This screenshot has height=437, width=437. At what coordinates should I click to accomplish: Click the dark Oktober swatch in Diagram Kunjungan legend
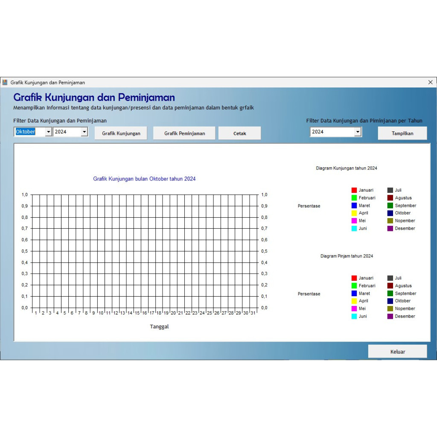[x=391, y=213]
